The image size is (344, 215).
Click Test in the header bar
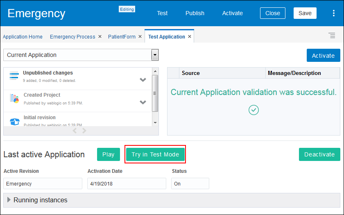[x=162, y=13]
